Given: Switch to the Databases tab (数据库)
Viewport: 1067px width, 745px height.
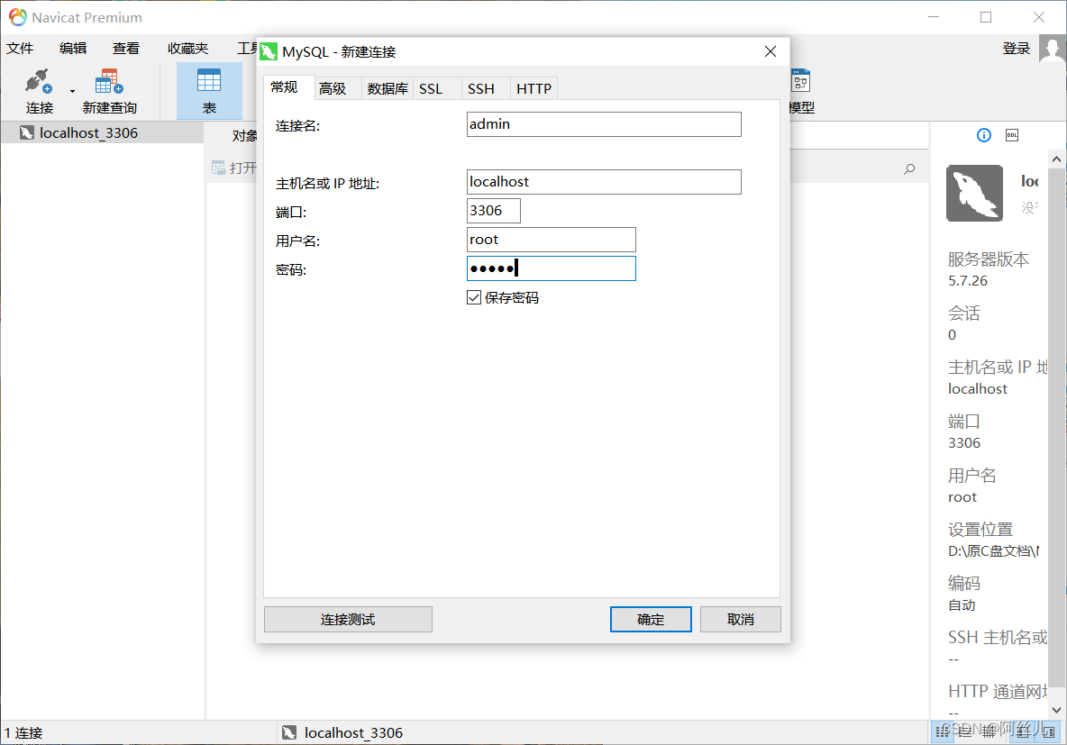Looking at the screenshot, I should tap(388, 88).
